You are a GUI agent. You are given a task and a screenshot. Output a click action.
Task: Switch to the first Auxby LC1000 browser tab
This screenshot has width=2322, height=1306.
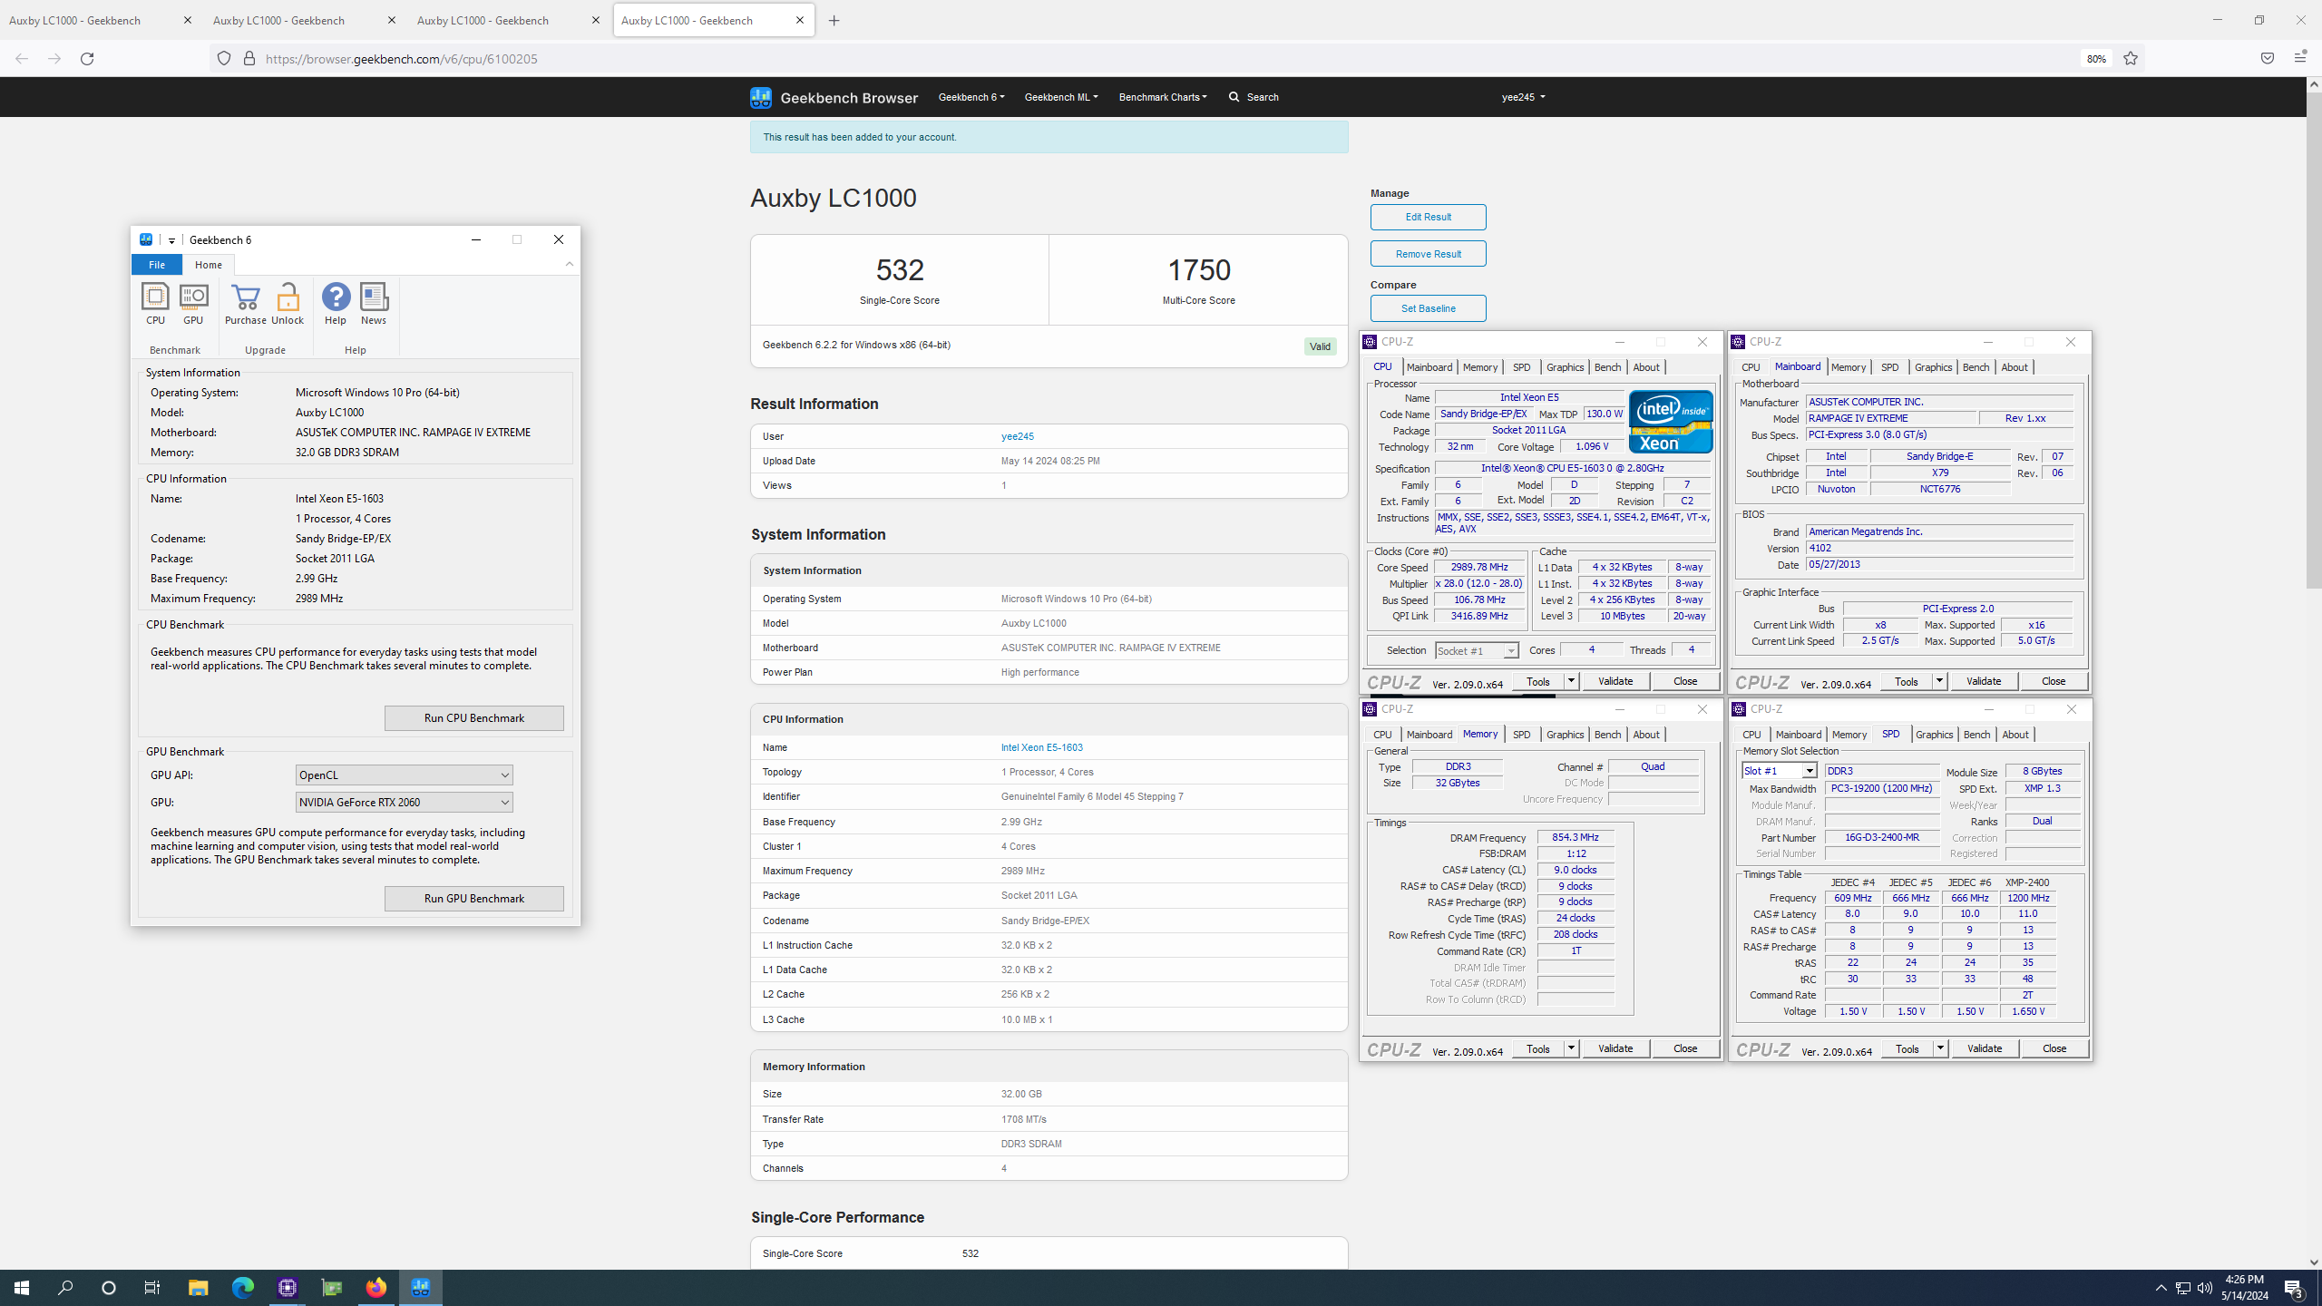(101, 20)
